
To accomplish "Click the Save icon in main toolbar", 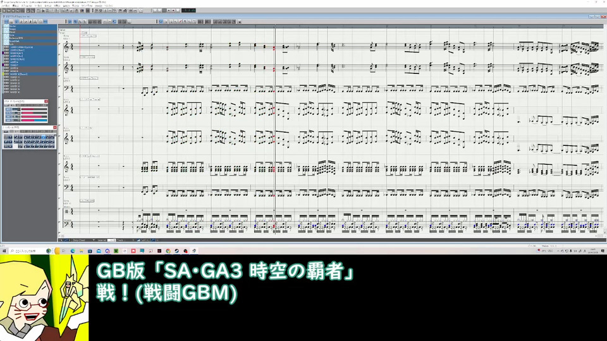I will [x=13, y=11].
